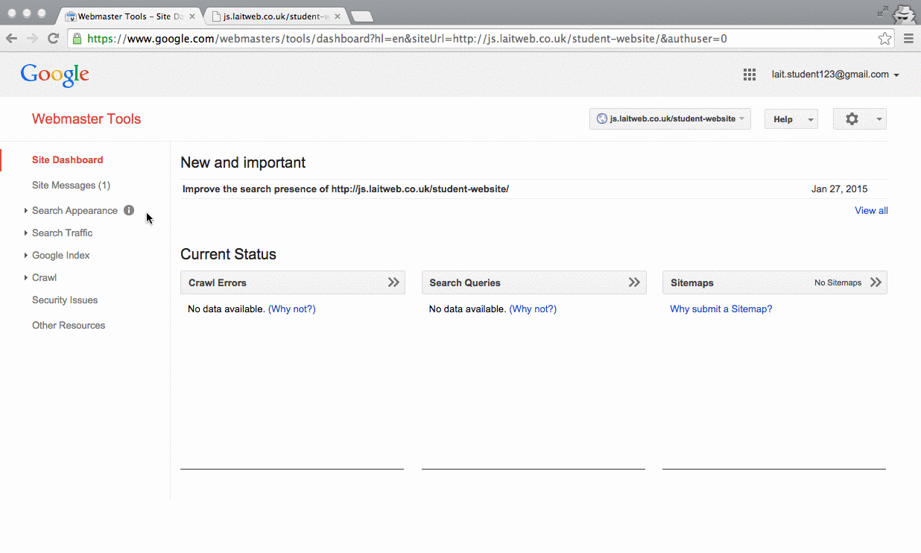Click the Jan 27, 2015 date
This screenshot has height=553, width=921.
839,189
